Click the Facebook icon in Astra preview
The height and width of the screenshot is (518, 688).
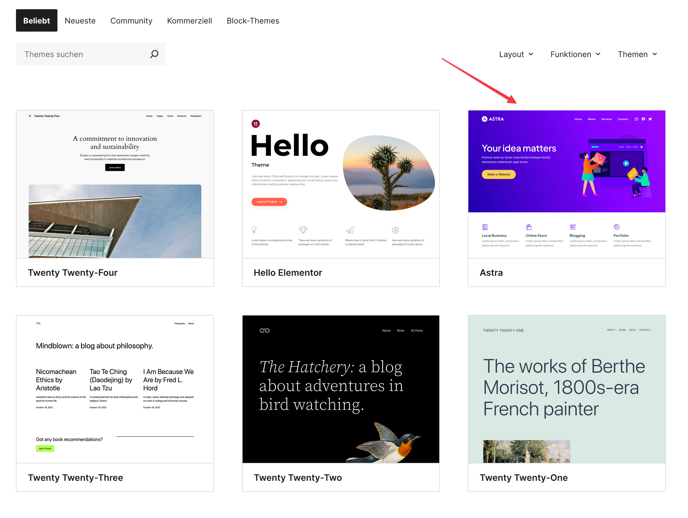[x=643, y=119]
